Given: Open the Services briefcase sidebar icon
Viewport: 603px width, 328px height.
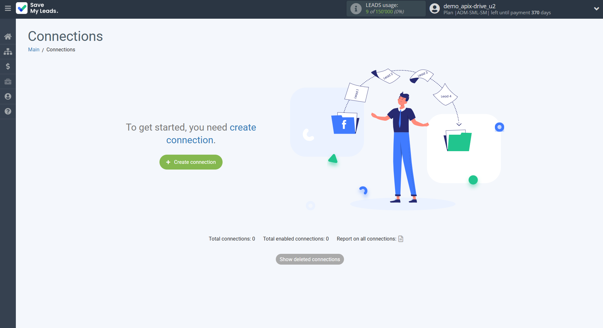Looking at the screenshot, I should point(8,81).
